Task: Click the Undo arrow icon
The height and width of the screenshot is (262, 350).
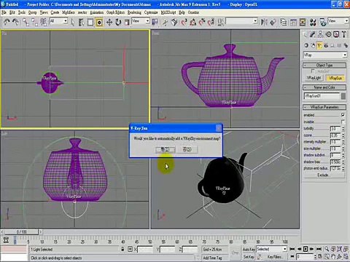Action: [x=7, y=23]
